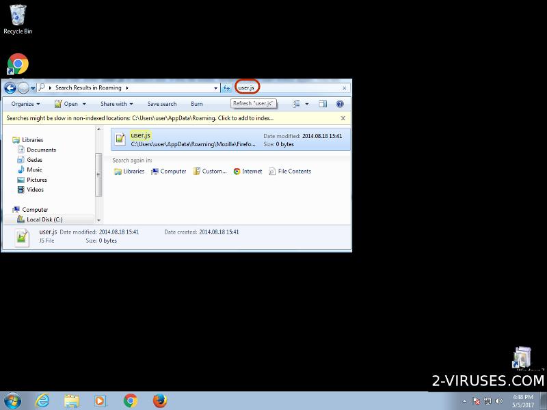Click Burn in the toolbar

(197, 104)
